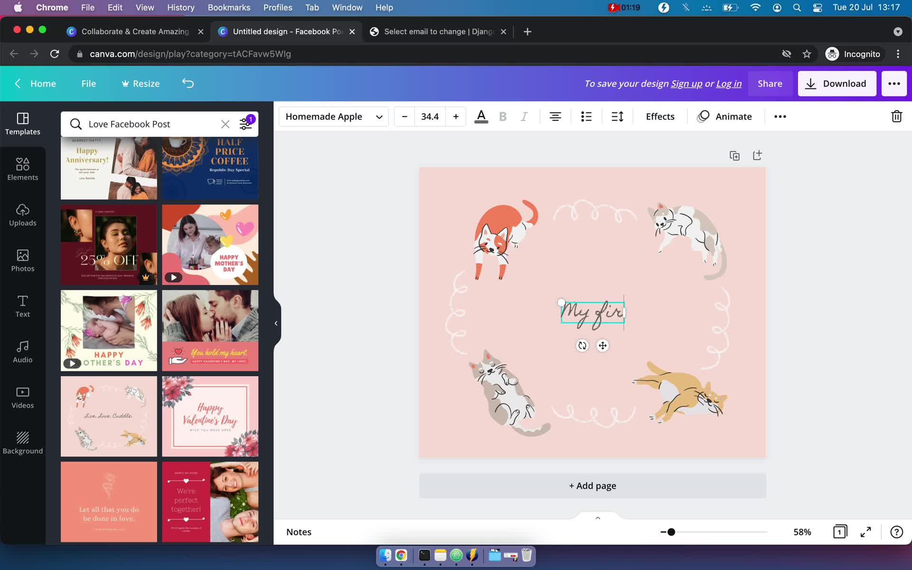The width and height of the screenshot is (912, 570).
Task: Select the Half Price Coffee template
Action: pyautogui.click(x=210, y=168)
